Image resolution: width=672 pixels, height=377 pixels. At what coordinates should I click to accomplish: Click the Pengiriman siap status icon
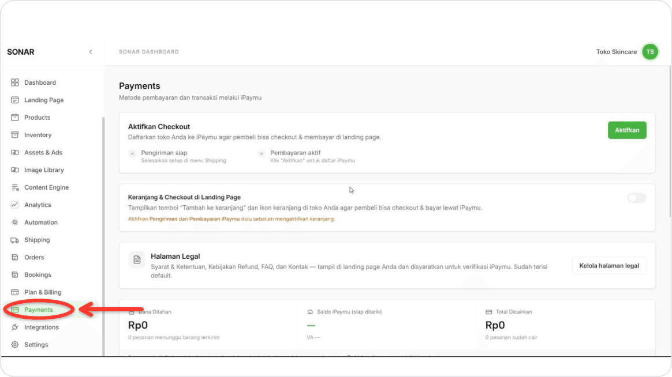coord(132,153)
